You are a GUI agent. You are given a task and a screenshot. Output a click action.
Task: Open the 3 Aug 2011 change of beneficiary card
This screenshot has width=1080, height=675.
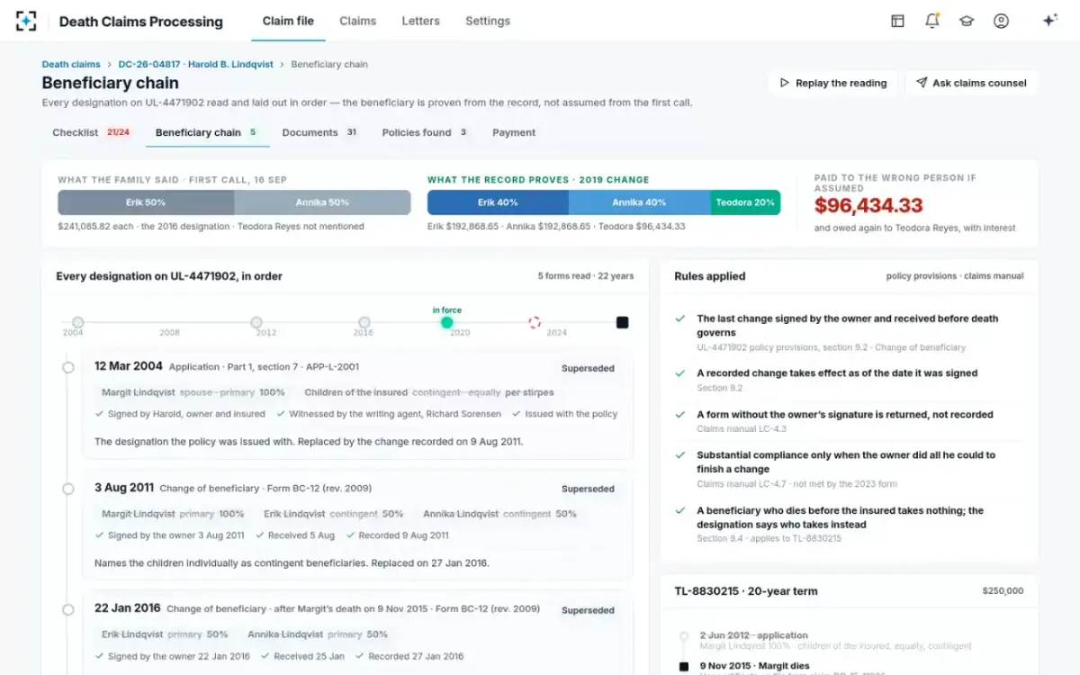[x=358, y=526]
